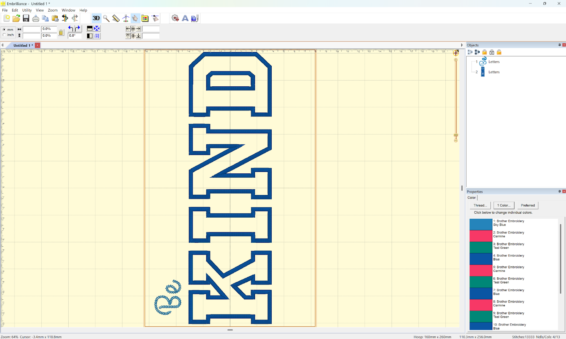566x339 pixels.
Task: Click the Sky Blue color swatch
Action: 481,224
